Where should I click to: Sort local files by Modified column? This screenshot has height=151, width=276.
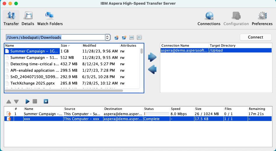[101, 45]
